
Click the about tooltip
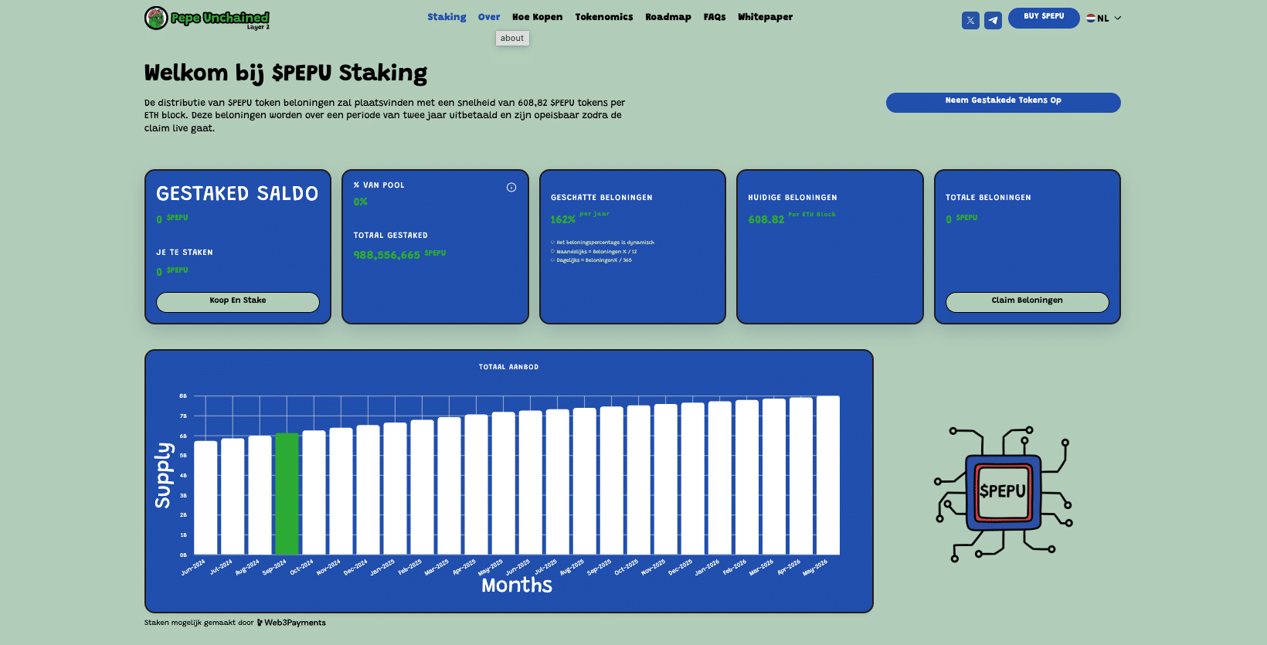pos(512,38)
